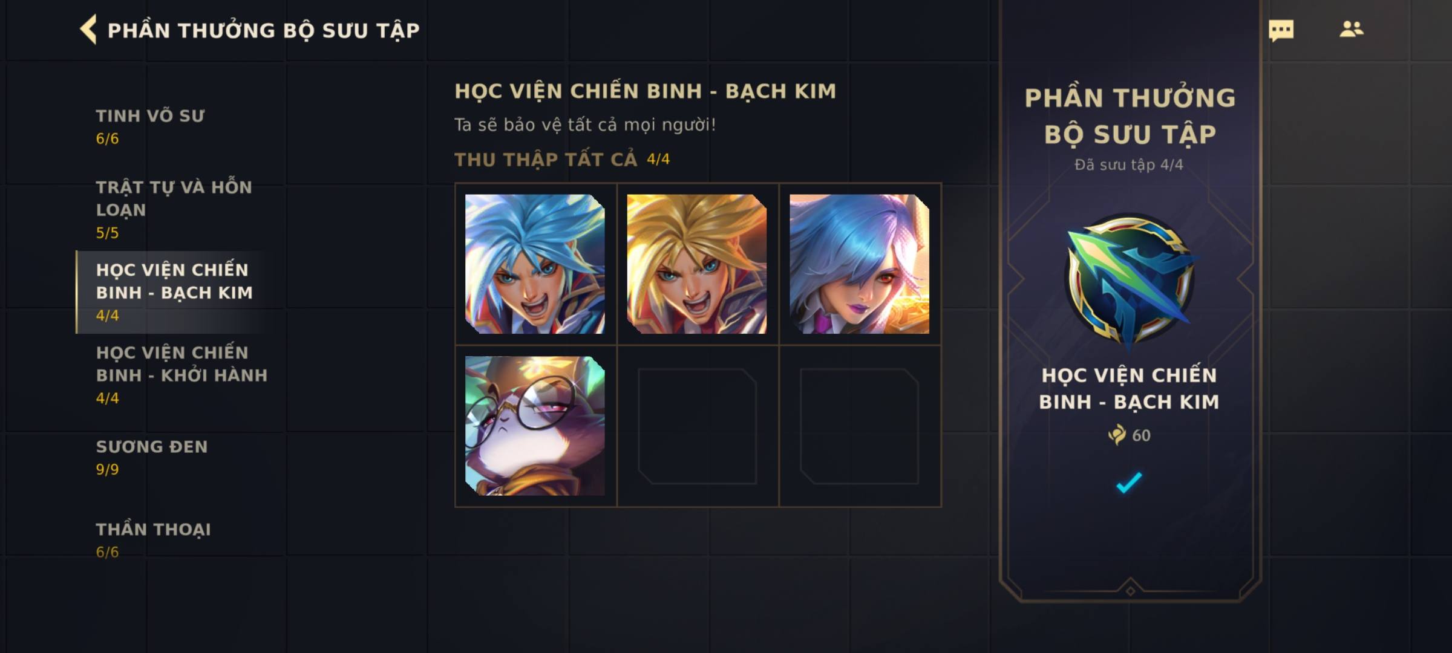Image resolution: width=1452 pixels, height=653 pixels.
Task: Tap the blue claimed checkmark
Action: [1129, 482]
